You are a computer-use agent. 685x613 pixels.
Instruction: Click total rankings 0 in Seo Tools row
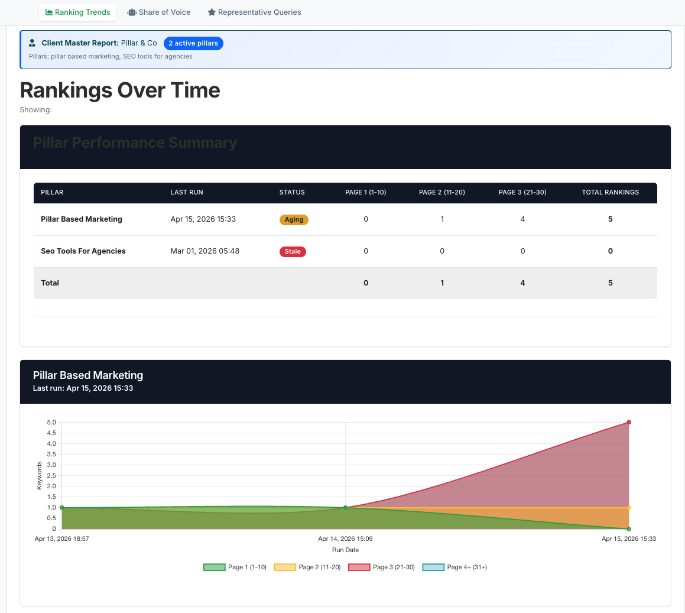coord(611,251)
